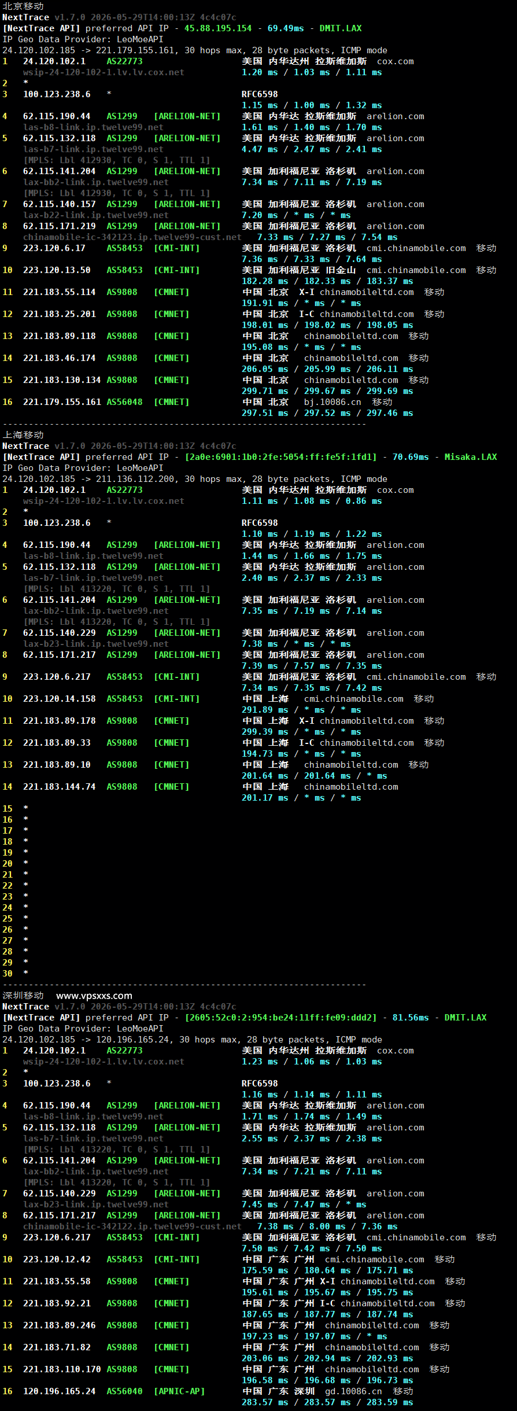Click the 上海移动 section header
The image size is (517, 1411).
(x=23, y=434)
